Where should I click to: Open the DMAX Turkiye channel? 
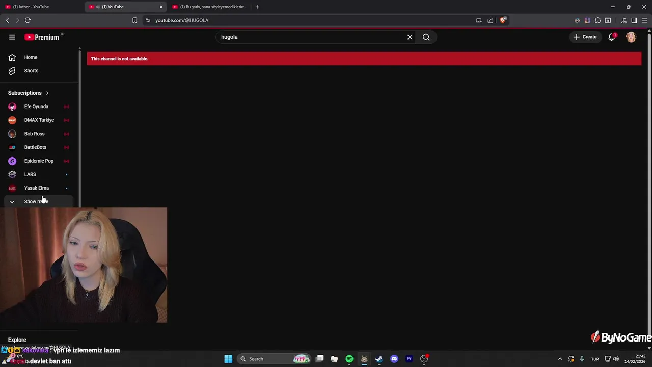coord(39,120)
